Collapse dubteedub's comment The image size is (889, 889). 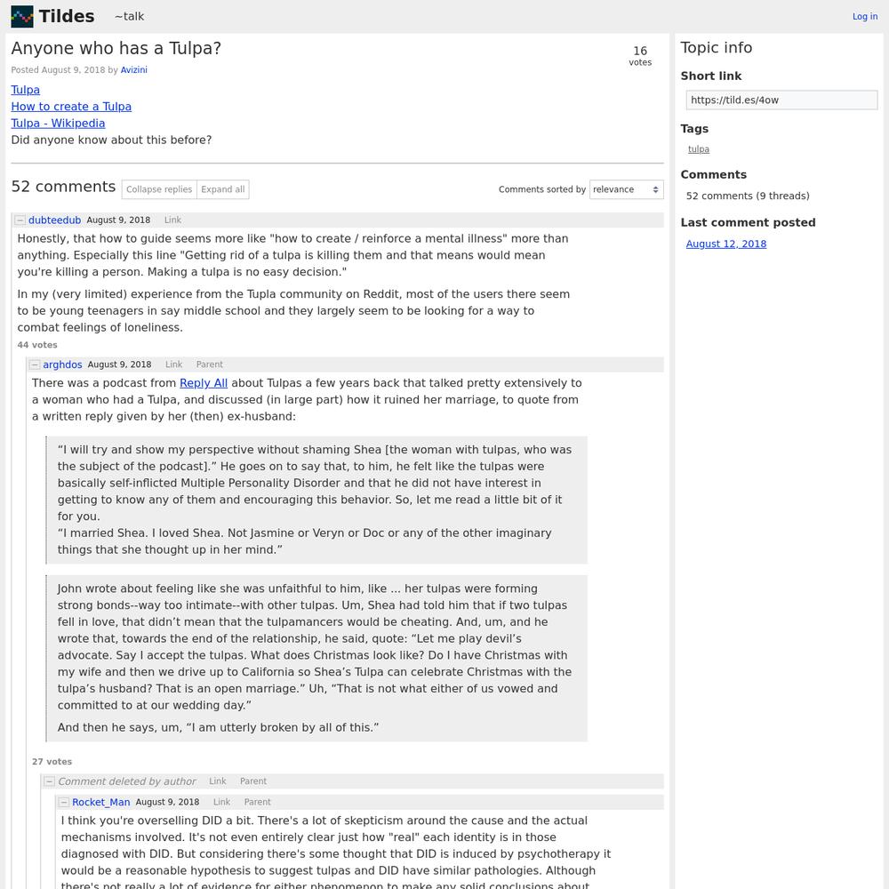click(20, 220)
